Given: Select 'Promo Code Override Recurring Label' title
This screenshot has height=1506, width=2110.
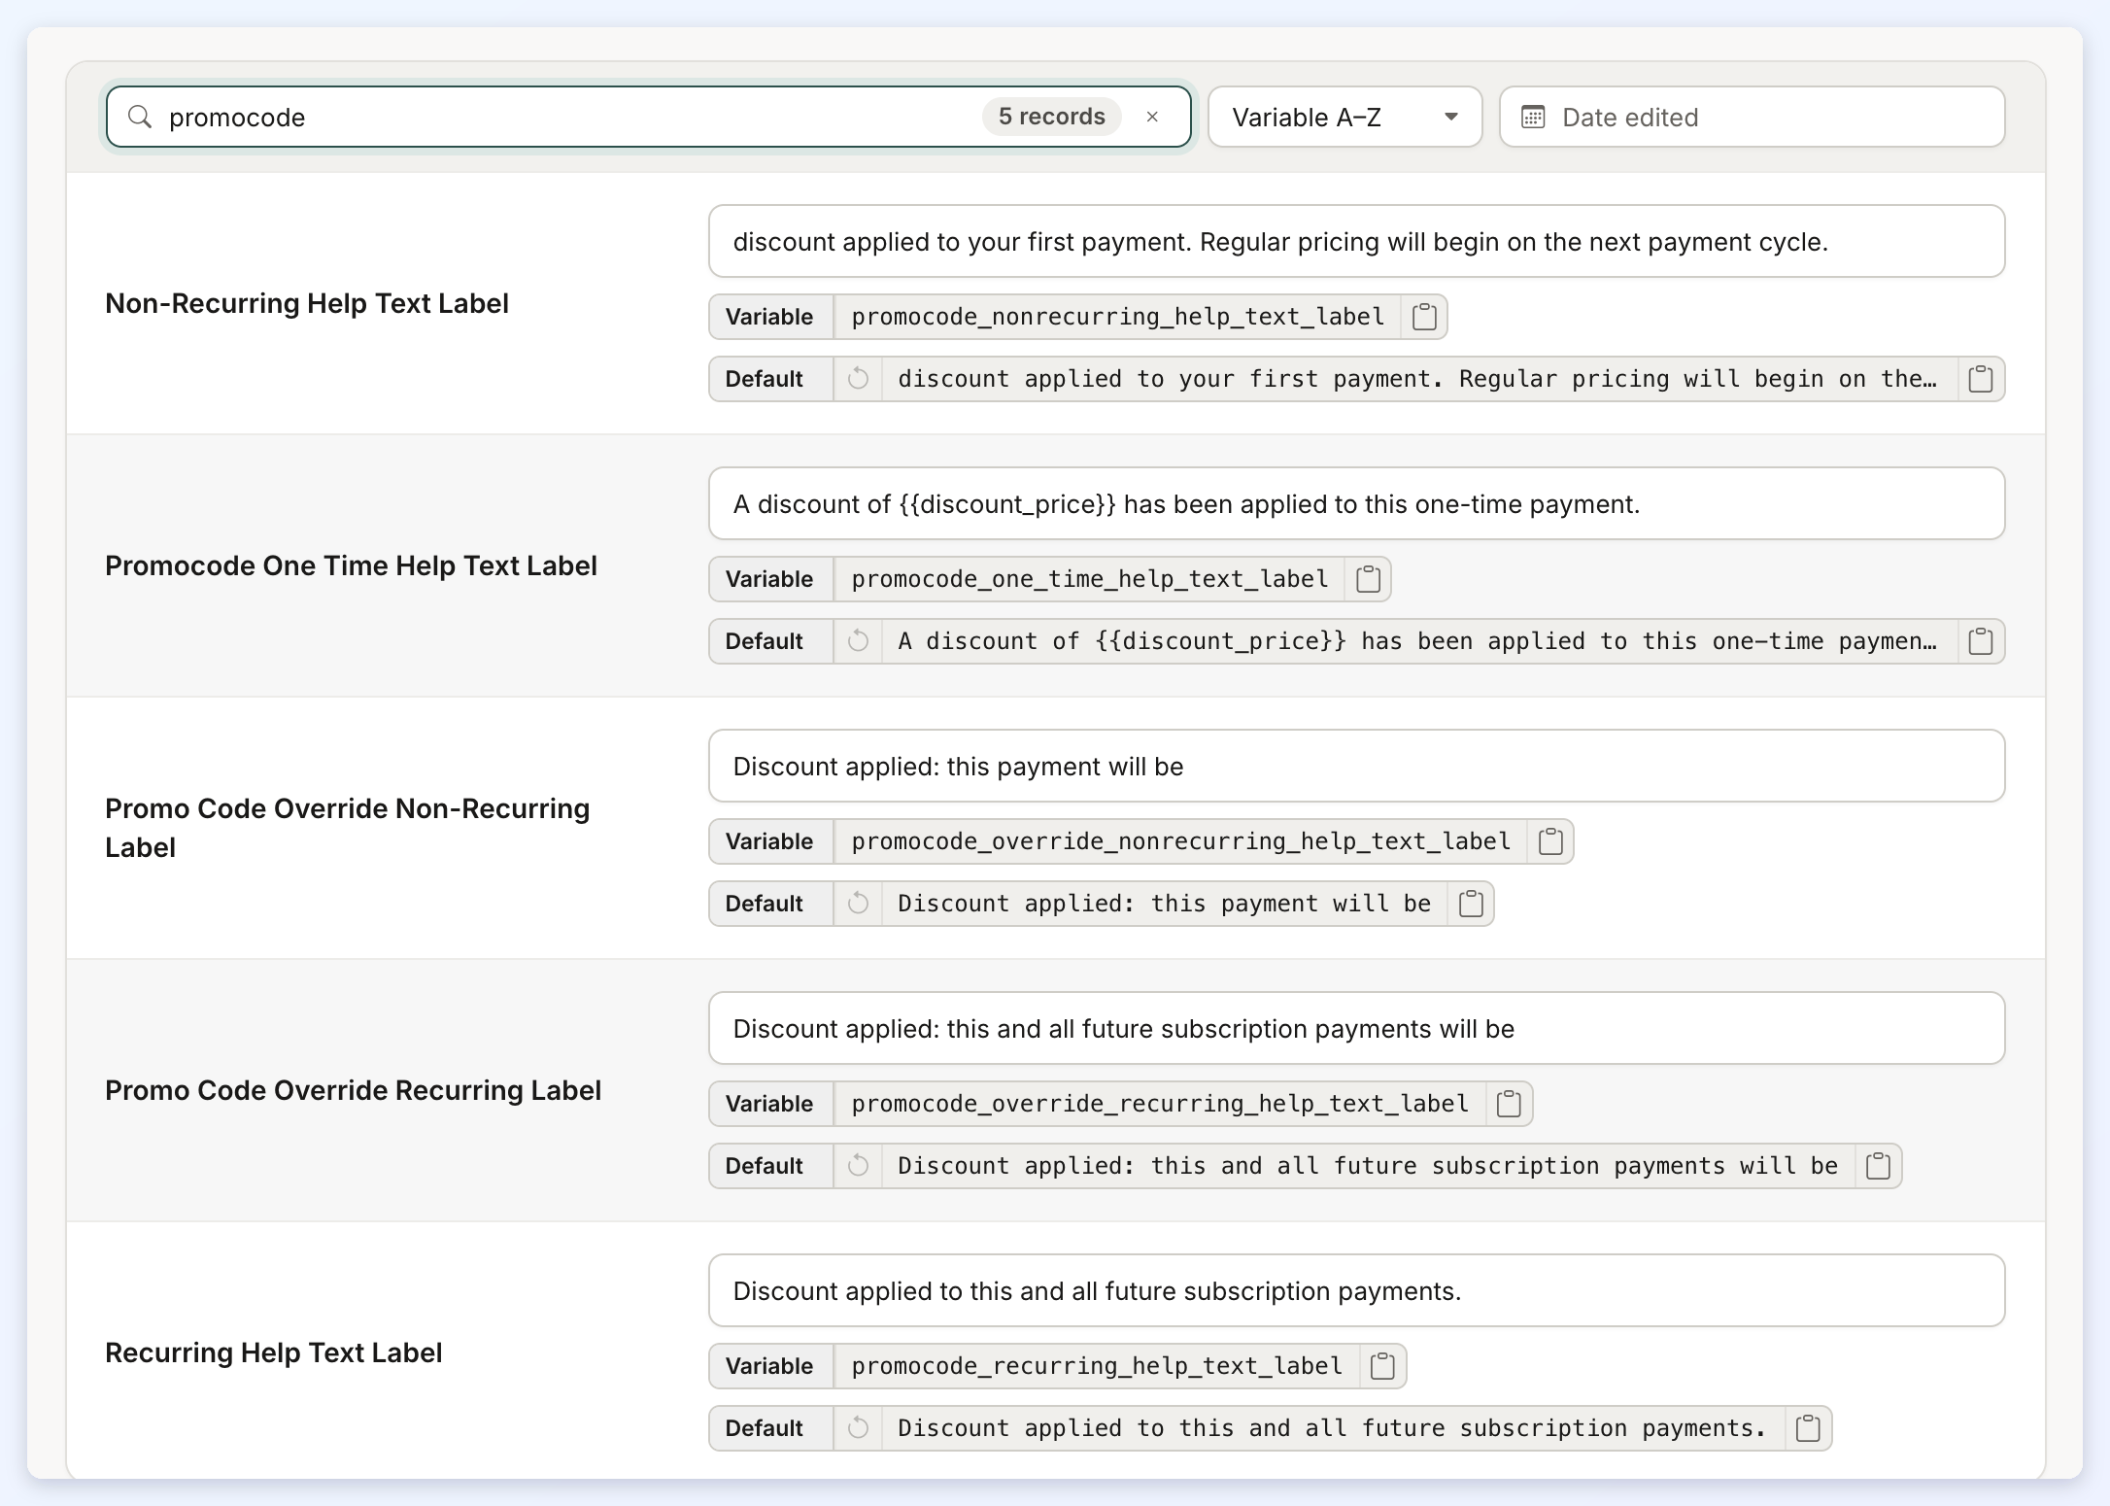Looking at the screenshot, I should 353,1091.
